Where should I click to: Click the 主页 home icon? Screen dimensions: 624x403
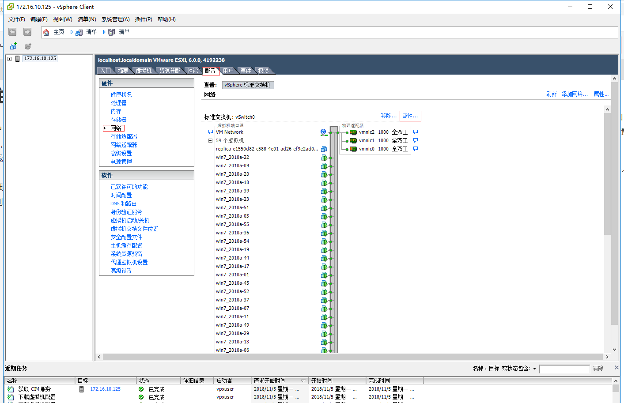point(46,32)
